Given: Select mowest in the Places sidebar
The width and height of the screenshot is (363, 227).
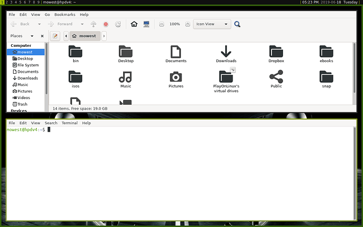Looking at the screenshot, I should (x=26, y=52).
